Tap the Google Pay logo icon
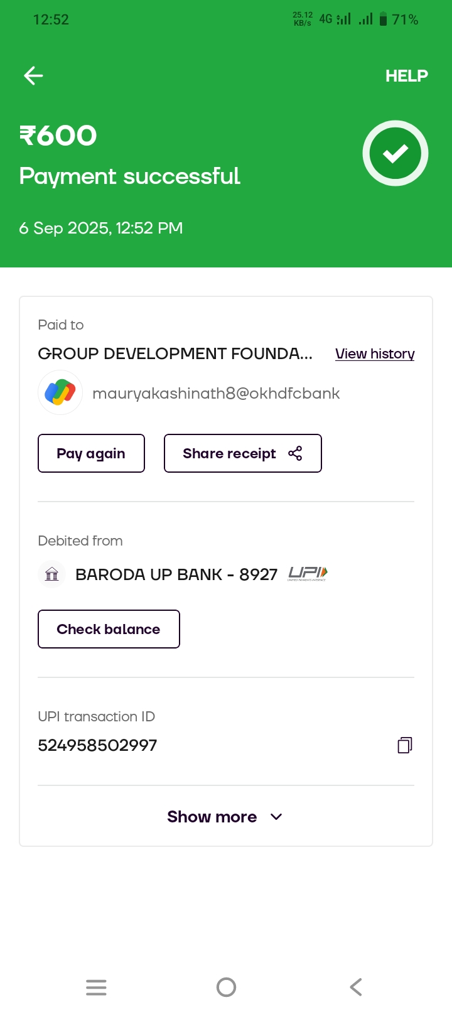Viewport: 452px width, 1012px height. click(60, 393)
